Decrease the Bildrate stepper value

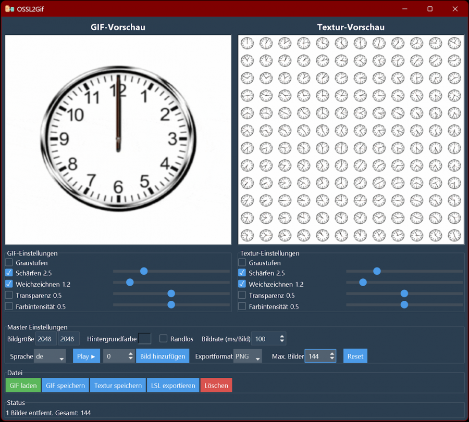pos(282,341)
